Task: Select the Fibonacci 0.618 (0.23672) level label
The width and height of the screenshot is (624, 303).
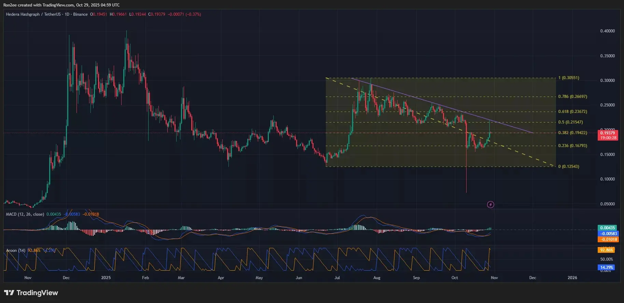Action: point(572,112)
